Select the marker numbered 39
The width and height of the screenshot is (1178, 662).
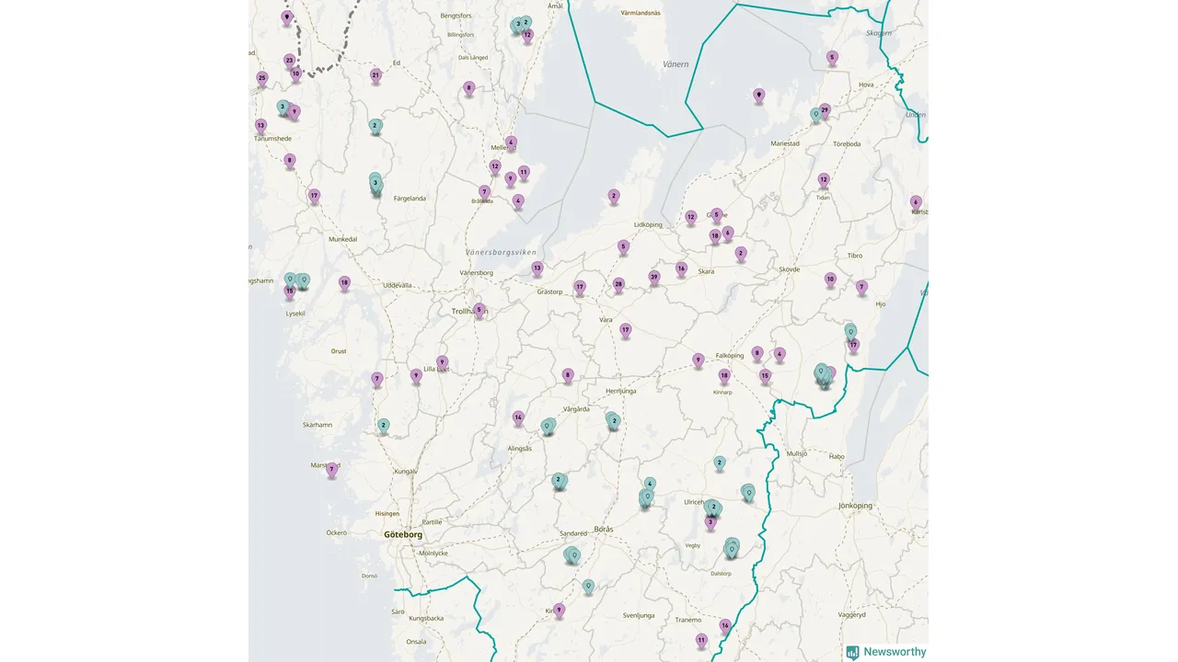pyautogui.click(x=654, y=278)
